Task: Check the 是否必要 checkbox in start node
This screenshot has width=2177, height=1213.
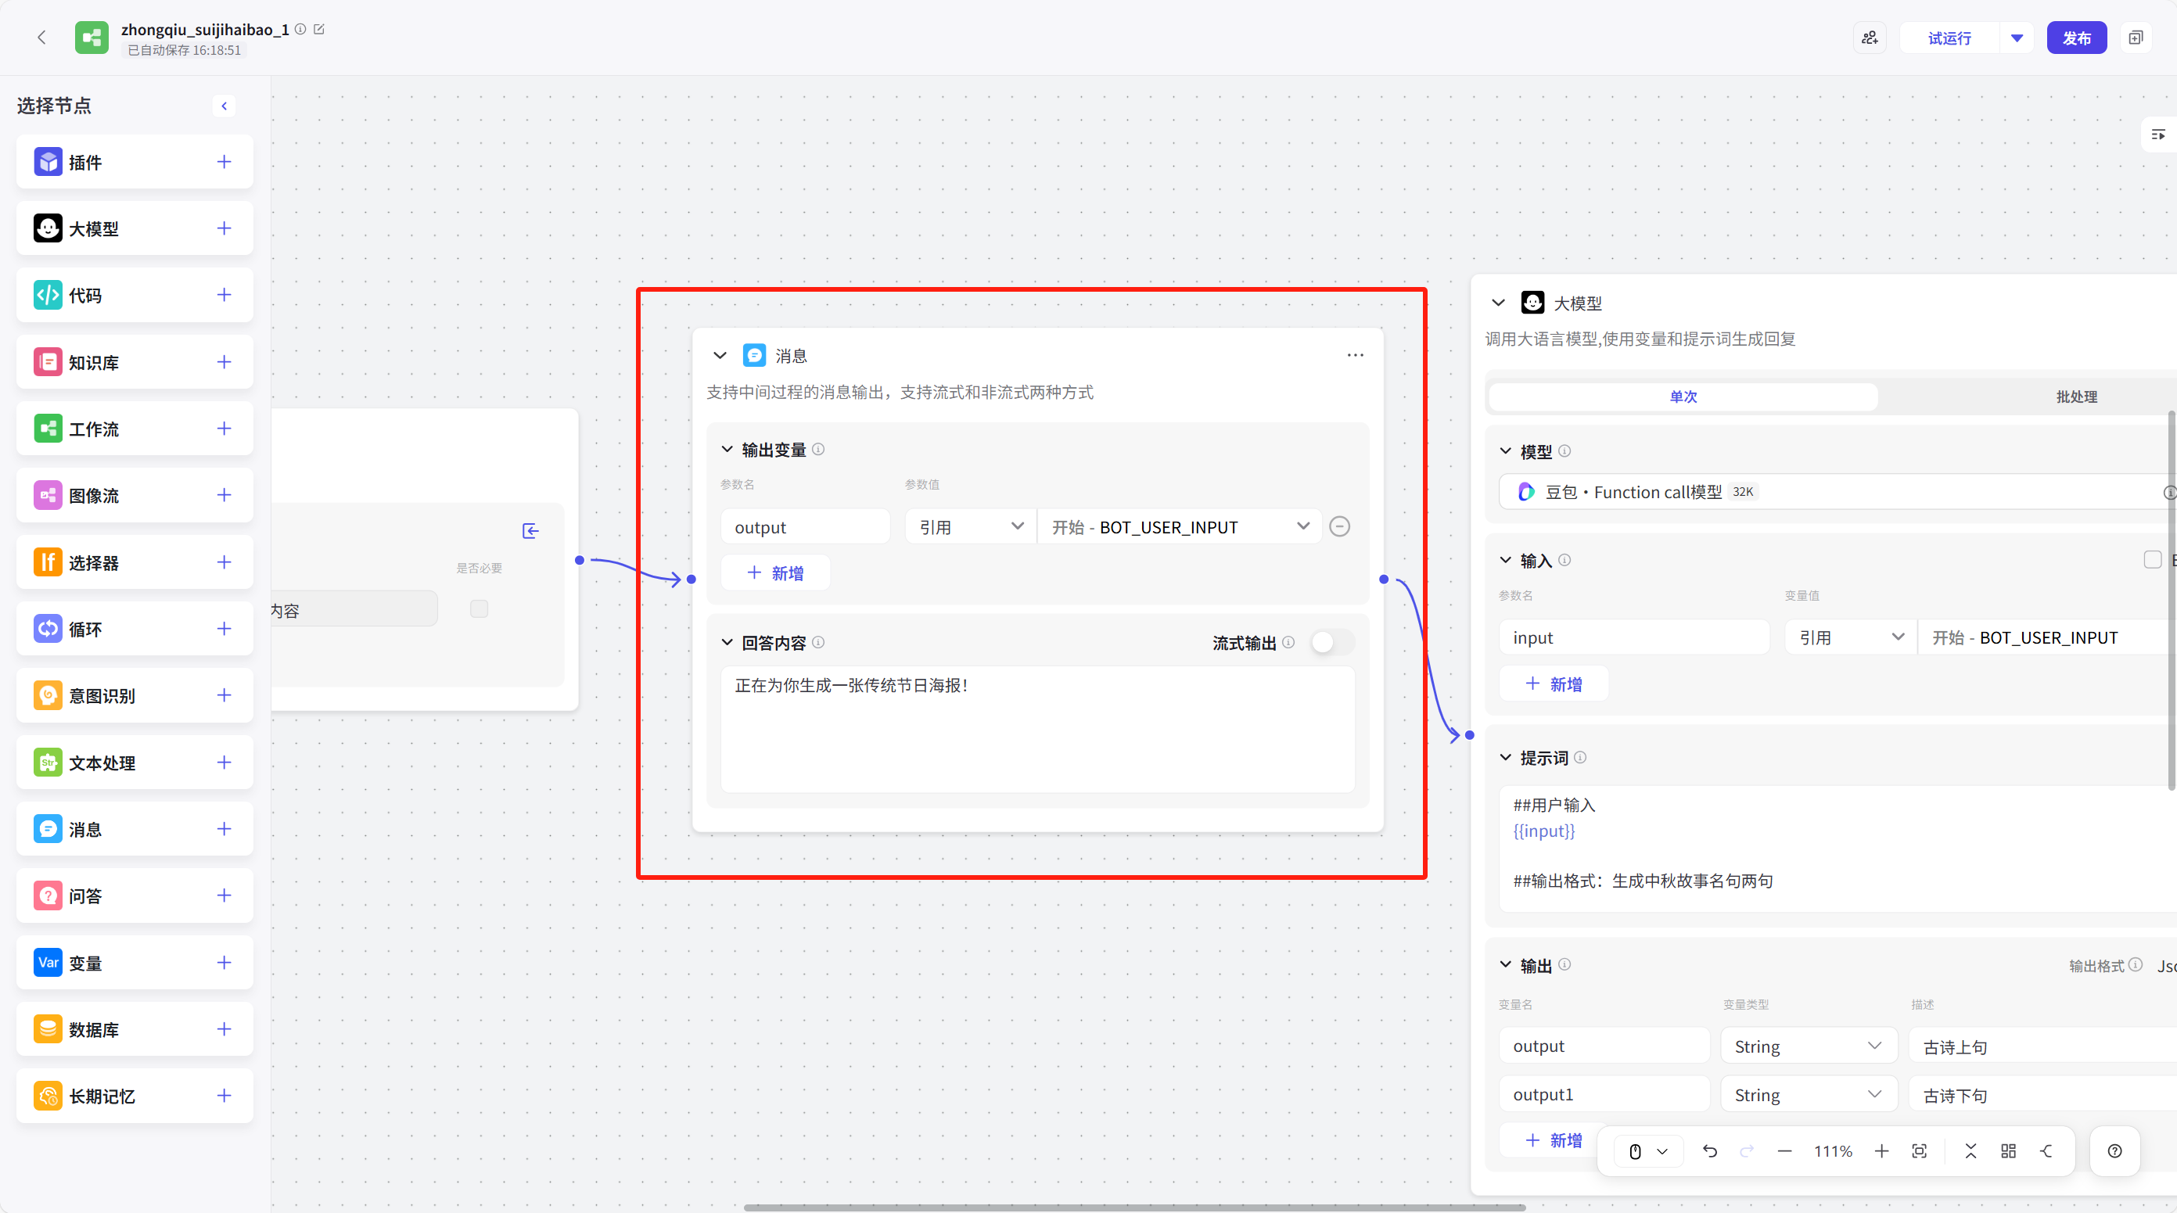Action: coord(480,608)
